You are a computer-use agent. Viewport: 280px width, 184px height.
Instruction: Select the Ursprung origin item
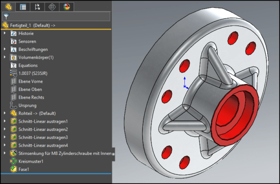(x=28, y=105)
